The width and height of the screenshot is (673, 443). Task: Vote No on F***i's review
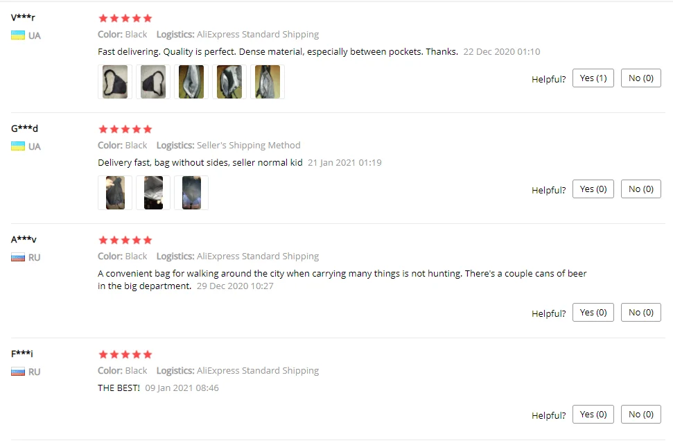[641, 415]
